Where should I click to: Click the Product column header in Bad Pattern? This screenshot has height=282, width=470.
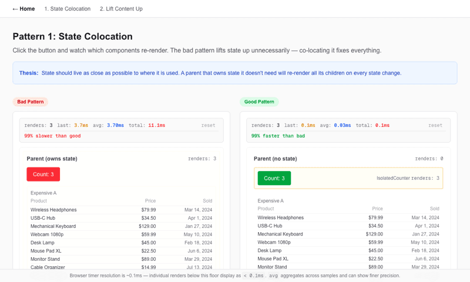pos(39,201)
